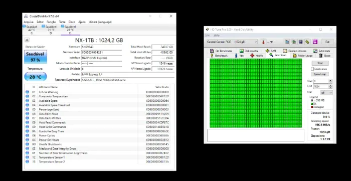Open the Disco menu
Screen dimensions: 351x181
72,22
